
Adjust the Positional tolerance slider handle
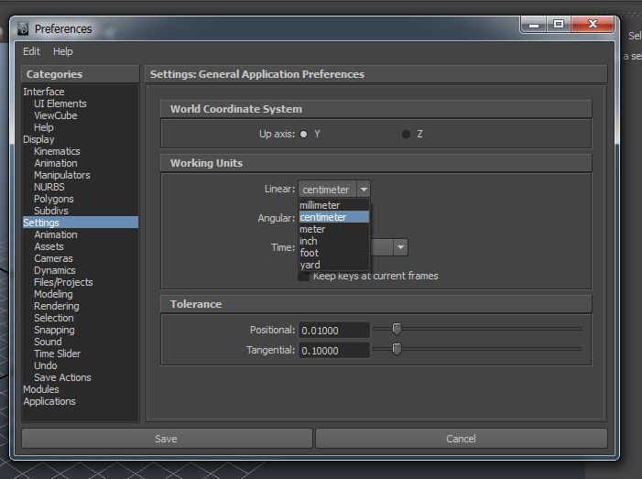[397, 329]
